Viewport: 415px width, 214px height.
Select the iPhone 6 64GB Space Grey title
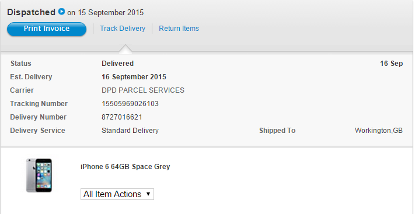(x=125, y=167)
